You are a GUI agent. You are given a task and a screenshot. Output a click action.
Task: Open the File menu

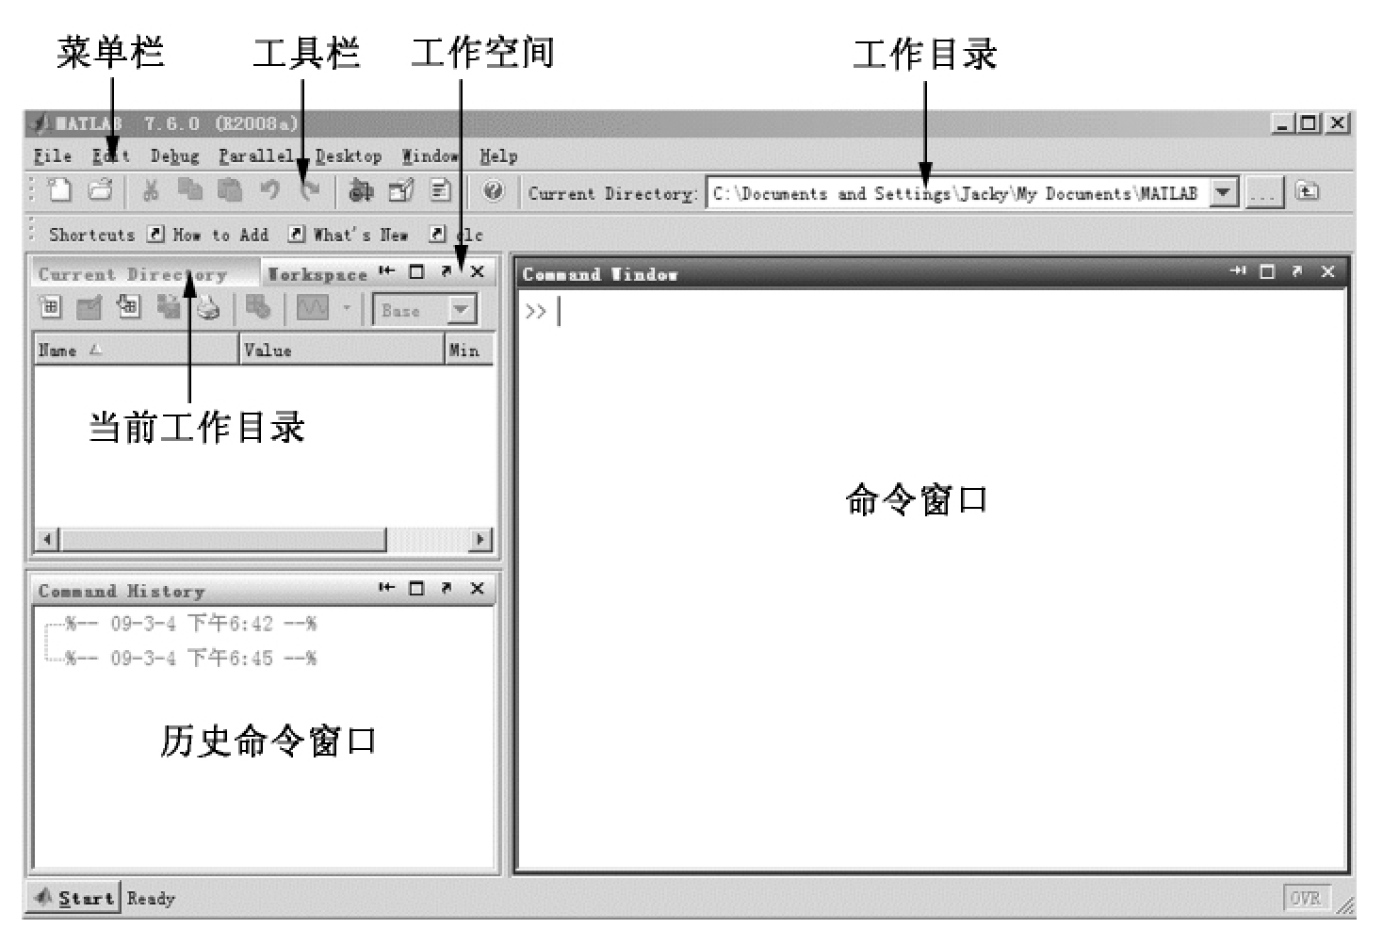tap(53, 156)
